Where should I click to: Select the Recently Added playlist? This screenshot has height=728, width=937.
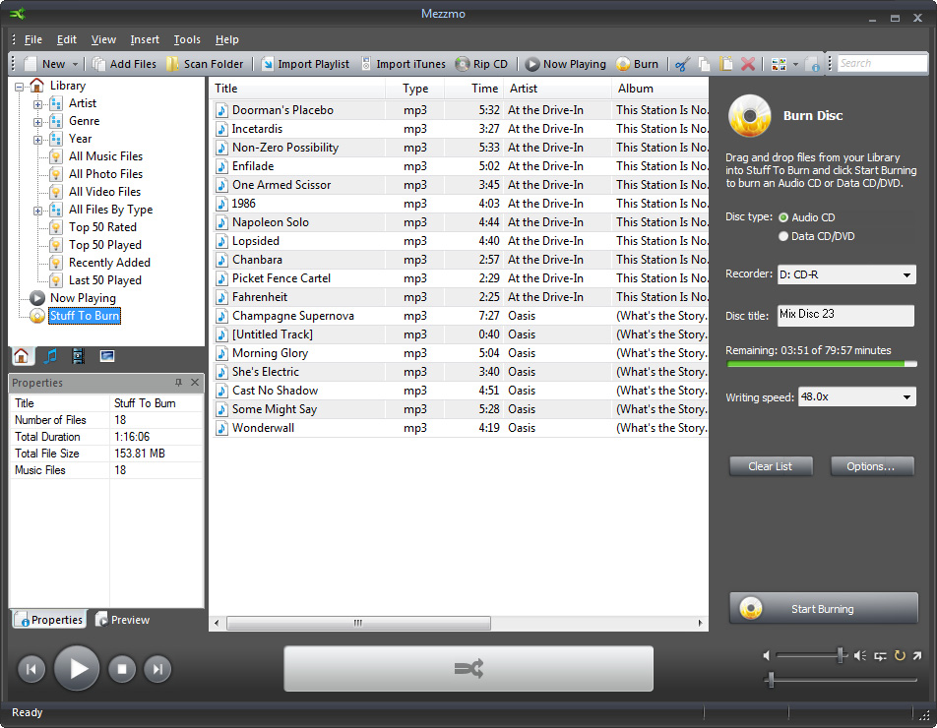coord(109,263)
